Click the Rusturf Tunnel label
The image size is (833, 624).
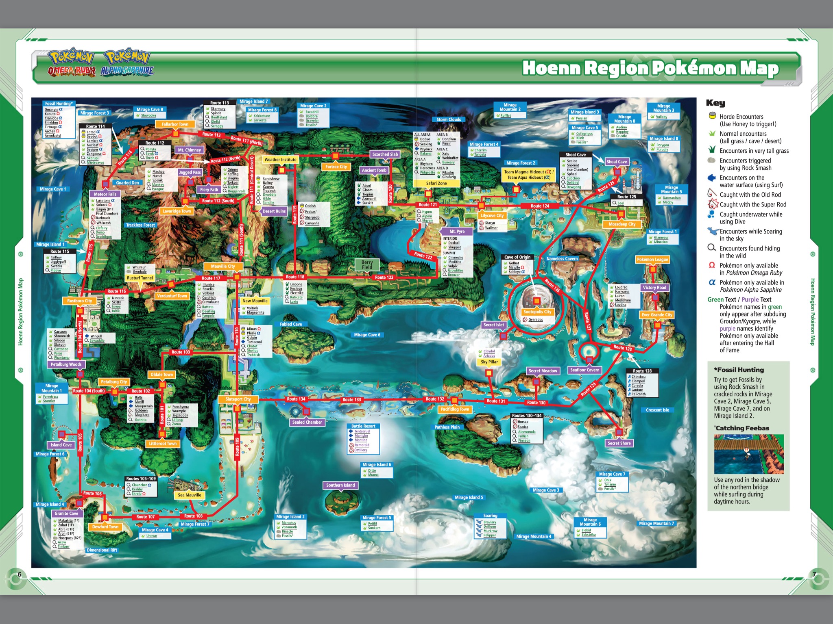[x=140, y=278]
